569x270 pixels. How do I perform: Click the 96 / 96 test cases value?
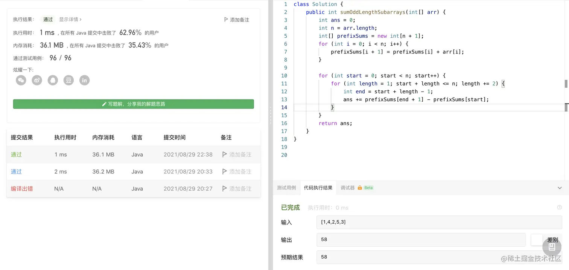click(60, 58)
